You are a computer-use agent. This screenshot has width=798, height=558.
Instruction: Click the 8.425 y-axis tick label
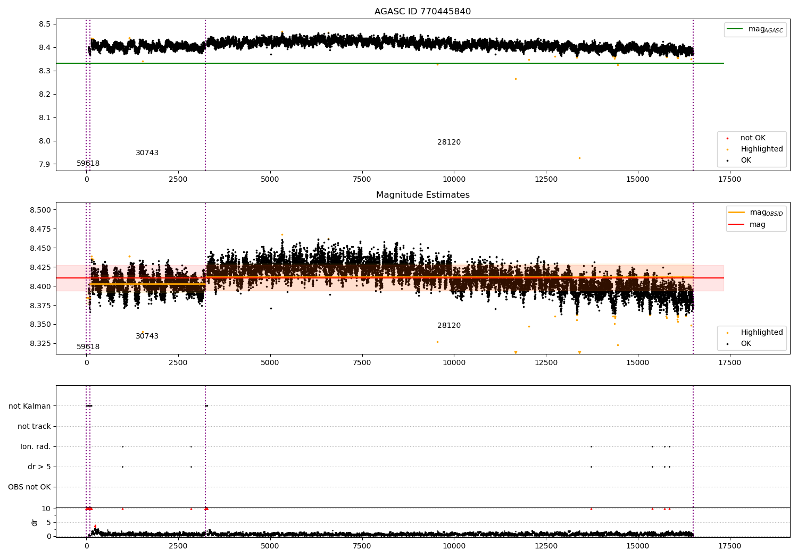40,268
